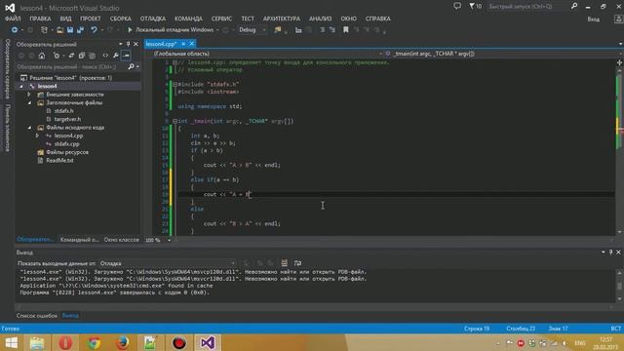624x351 pixels.
Task: Click the Solution Explorer search field
Action: [x=71, y=67]
